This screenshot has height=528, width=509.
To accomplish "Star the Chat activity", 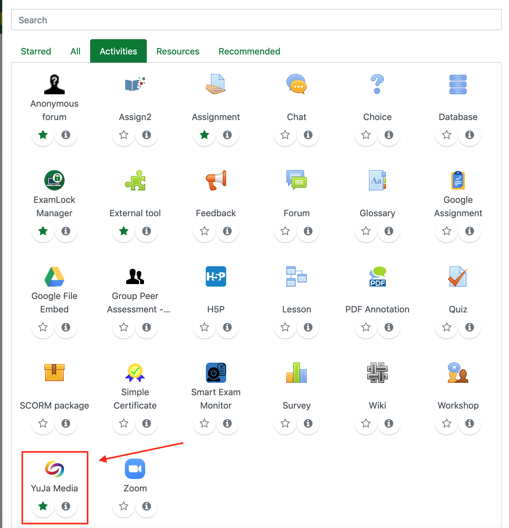I will [285, 135].
